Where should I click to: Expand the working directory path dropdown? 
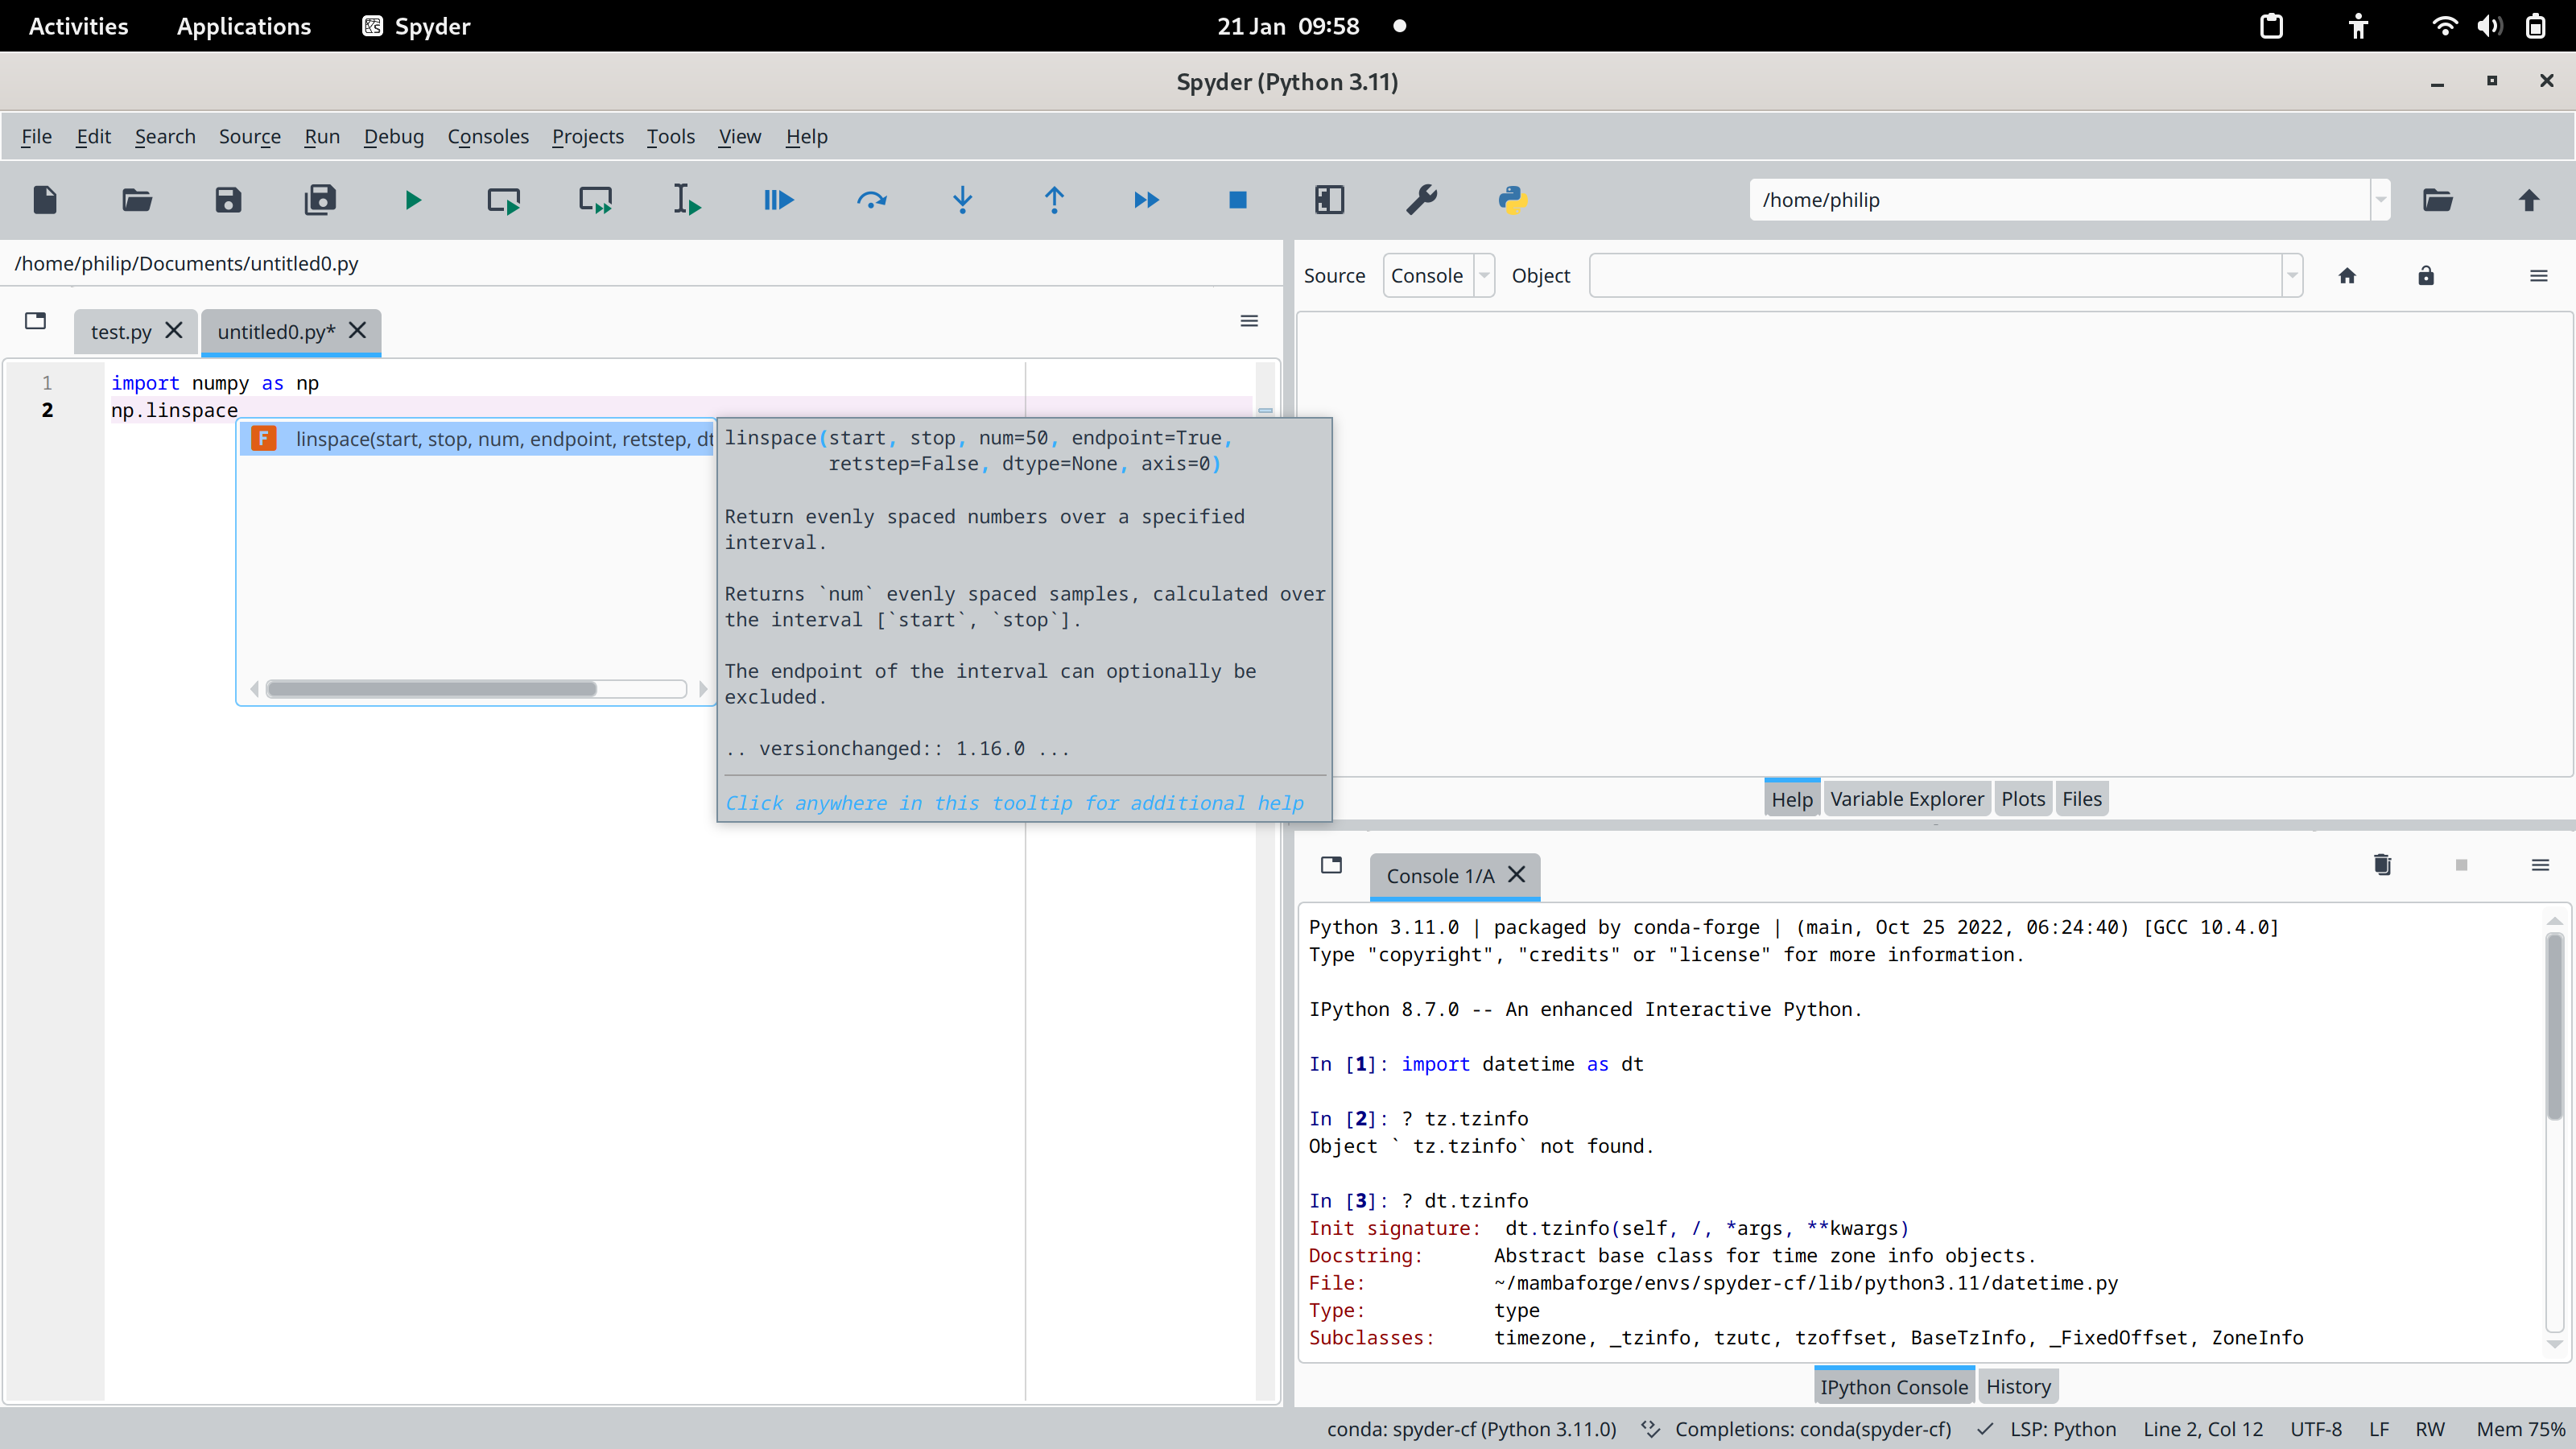pos(2380,200)
